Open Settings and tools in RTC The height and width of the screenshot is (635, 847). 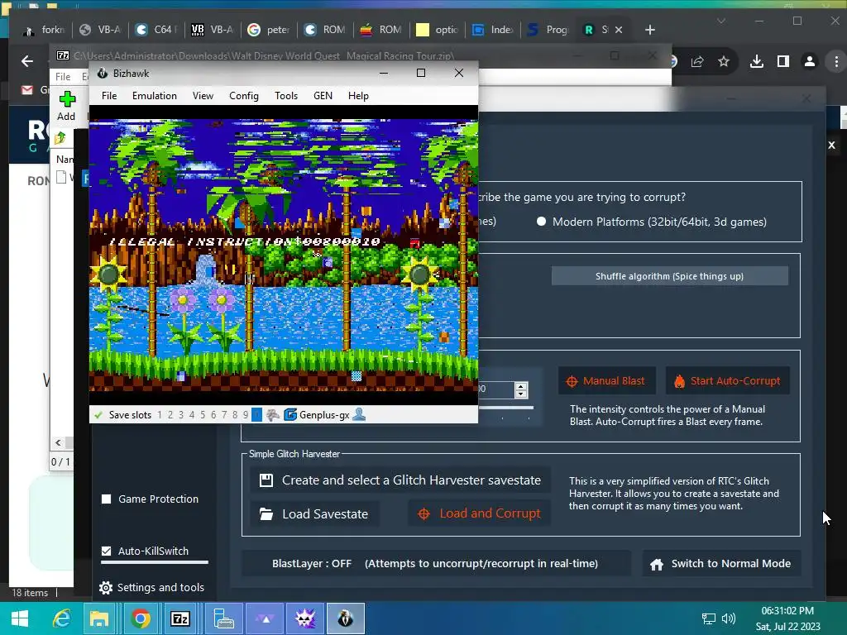152,588
